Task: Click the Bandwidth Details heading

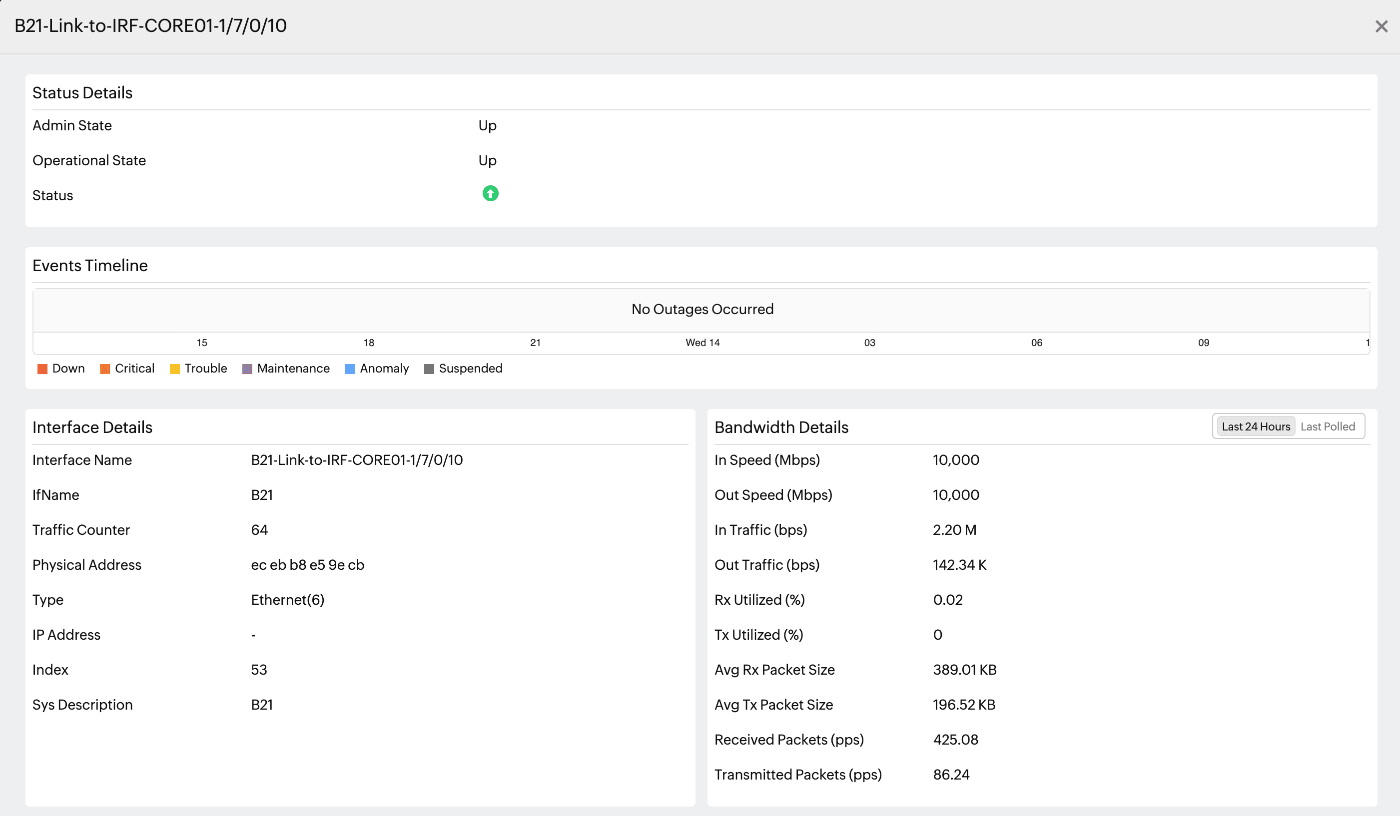Action: (x=781, y=427)
